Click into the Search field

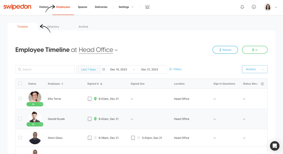[45, 69]
